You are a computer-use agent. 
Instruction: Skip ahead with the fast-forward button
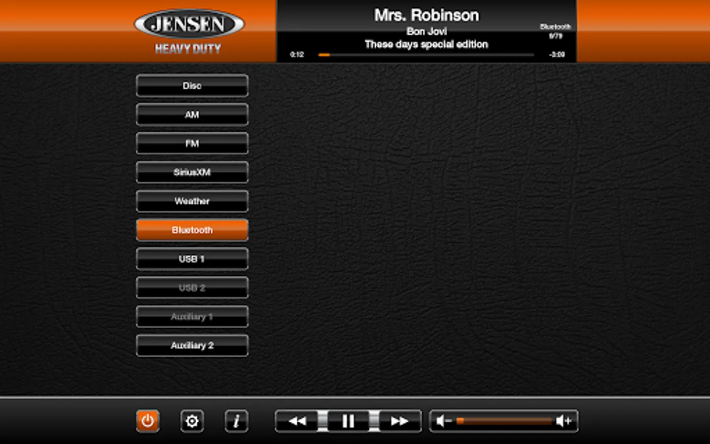click(x=399, y=421)
